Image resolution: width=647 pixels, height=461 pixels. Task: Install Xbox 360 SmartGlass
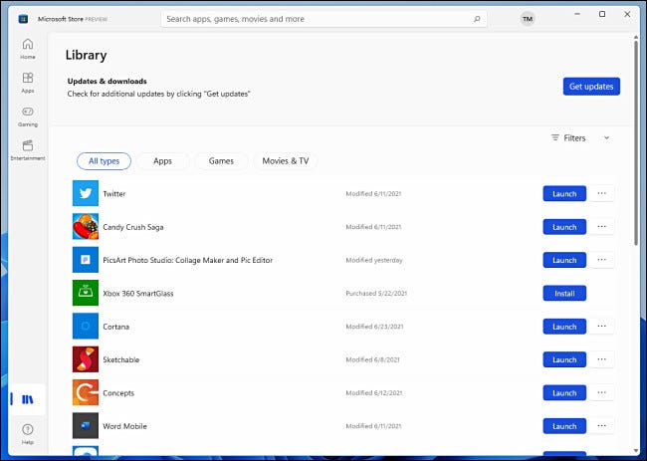(564, 294)
